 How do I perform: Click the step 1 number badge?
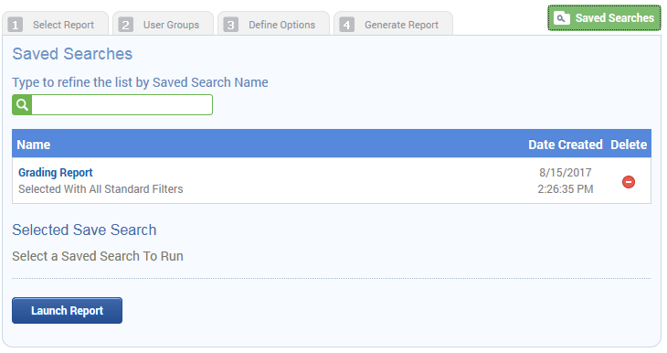(x=16, y=25)
